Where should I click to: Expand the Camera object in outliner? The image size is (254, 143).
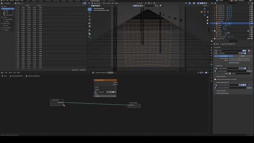215,33
